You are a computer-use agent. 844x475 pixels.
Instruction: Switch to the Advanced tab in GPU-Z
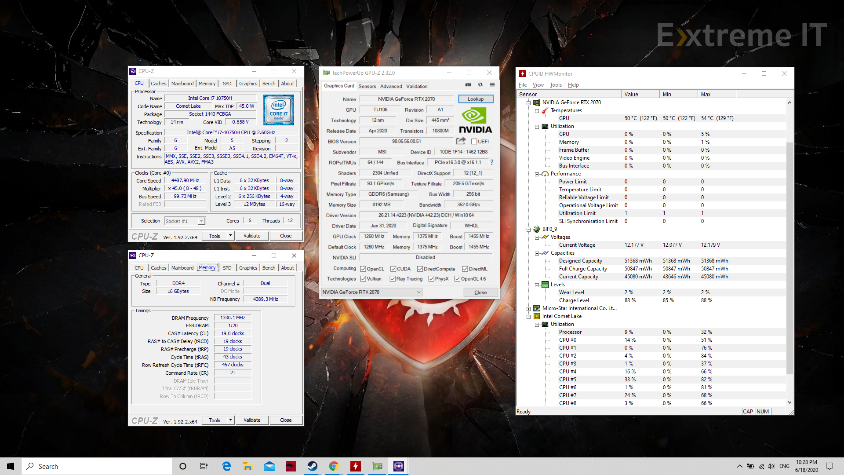(x=391, y=86)
